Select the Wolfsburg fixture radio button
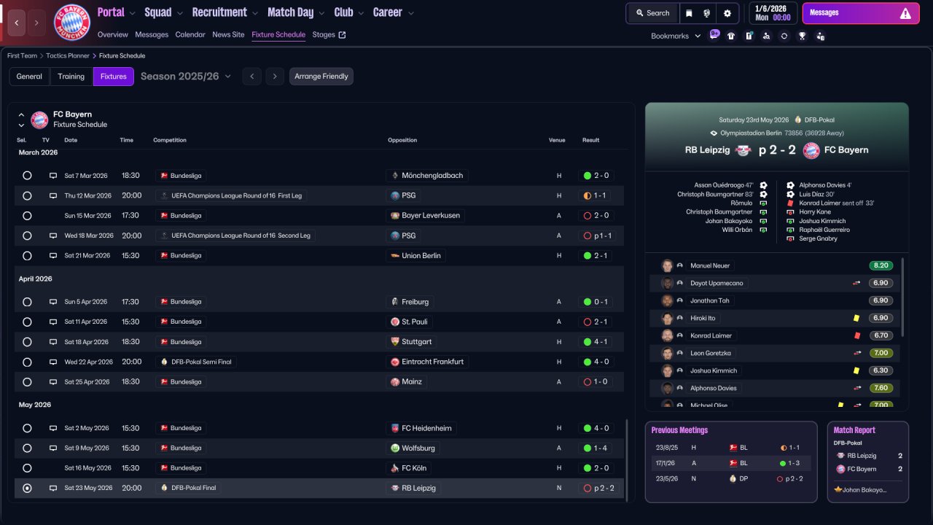The height and width of the screenshot is (525, 933). pyautogui.click(x=27, y=448)
